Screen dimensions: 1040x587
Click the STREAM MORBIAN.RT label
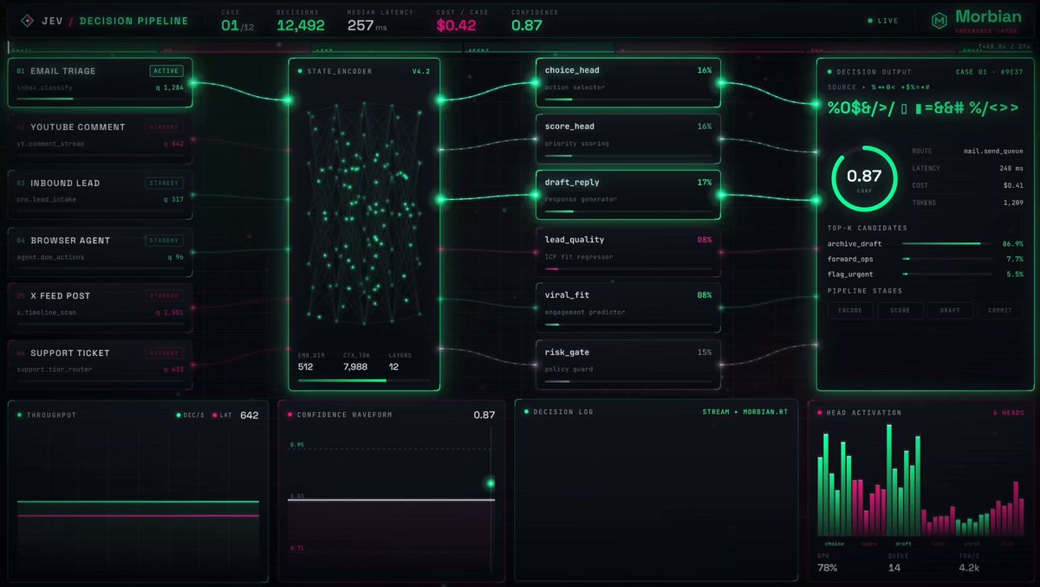tap(745, 412)
